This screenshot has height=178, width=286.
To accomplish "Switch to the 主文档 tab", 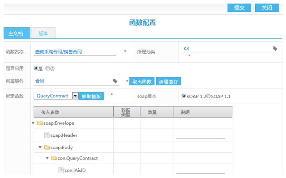I will click(16, 33).
